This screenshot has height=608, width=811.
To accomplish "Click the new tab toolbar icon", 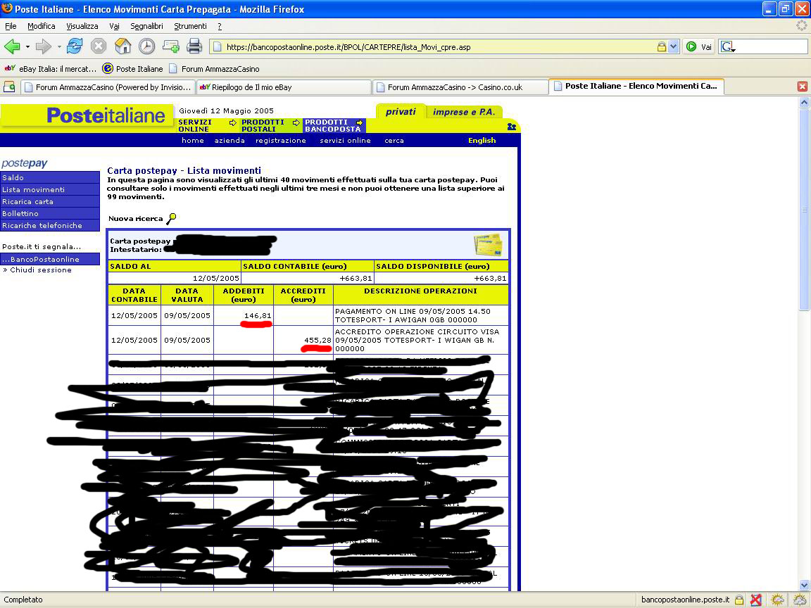I will click(170, 46).
